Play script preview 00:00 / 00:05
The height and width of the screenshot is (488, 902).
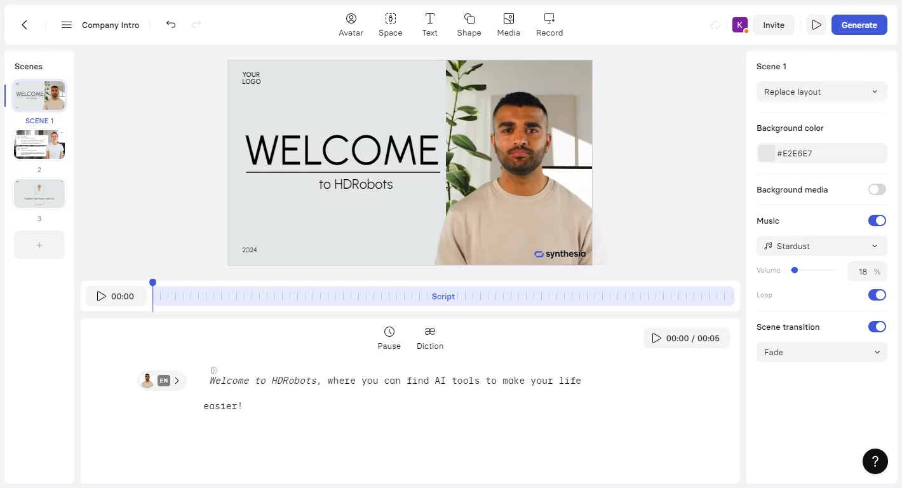[x=686, y=338]
